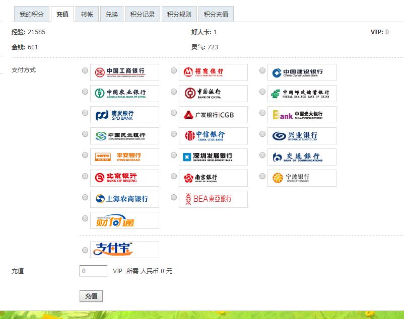The height and width of the screenshot is (319, 404).
Task: Click the 金钱: 601 value
Action: 25,47
